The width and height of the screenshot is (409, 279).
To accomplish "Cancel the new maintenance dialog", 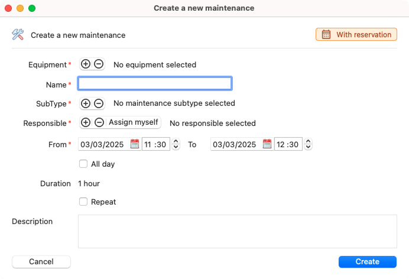I will click(41, 262).
